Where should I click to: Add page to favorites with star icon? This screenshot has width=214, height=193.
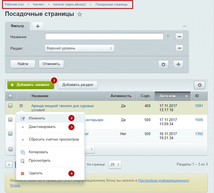point(80,14)
